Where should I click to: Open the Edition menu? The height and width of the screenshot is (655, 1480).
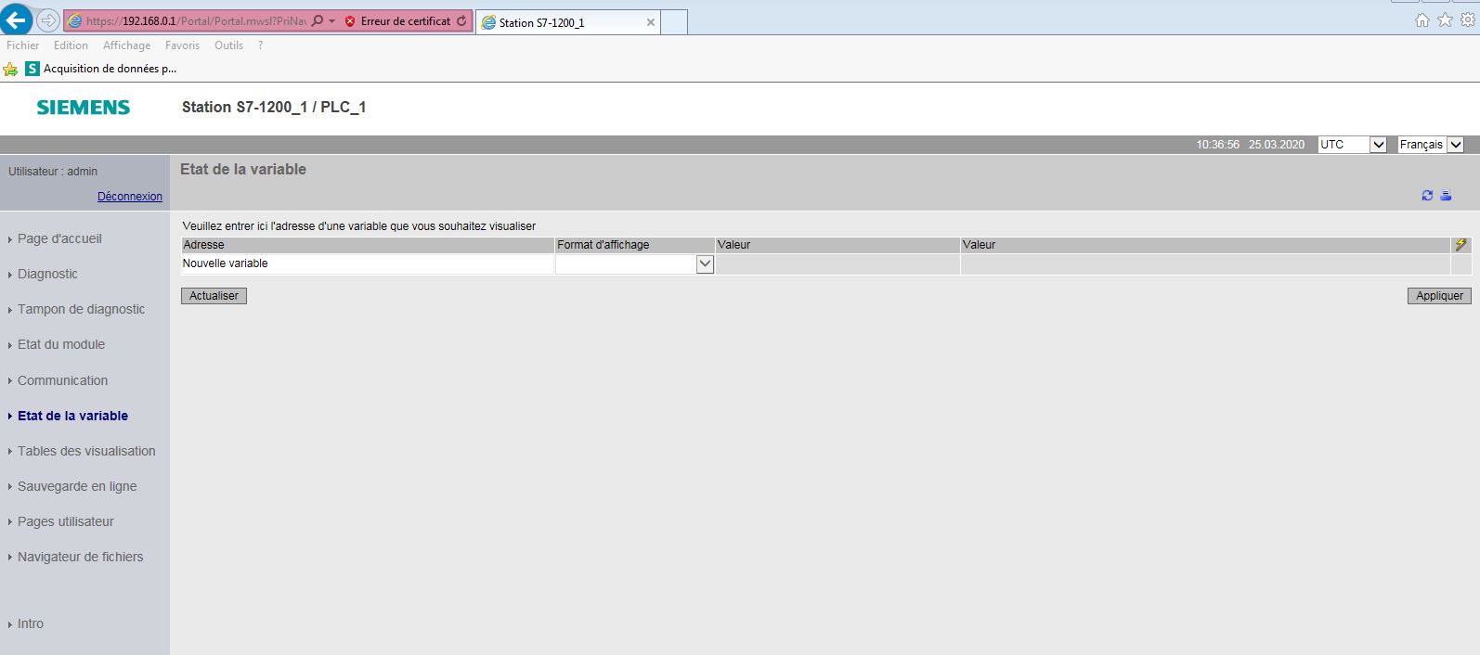coord(71,45)
